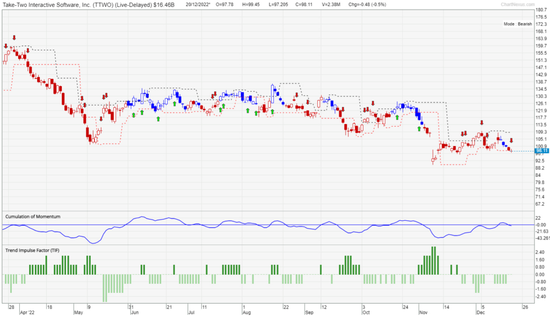The image size is (550, 316).
Task: Click the Dec date axis label
Action: (480, 312)
